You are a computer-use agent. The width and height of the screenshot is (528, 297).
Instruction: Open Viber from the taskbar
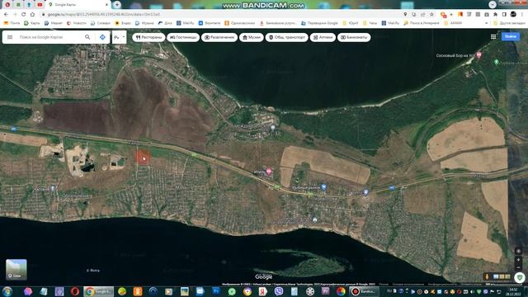[x=279, y=291]
